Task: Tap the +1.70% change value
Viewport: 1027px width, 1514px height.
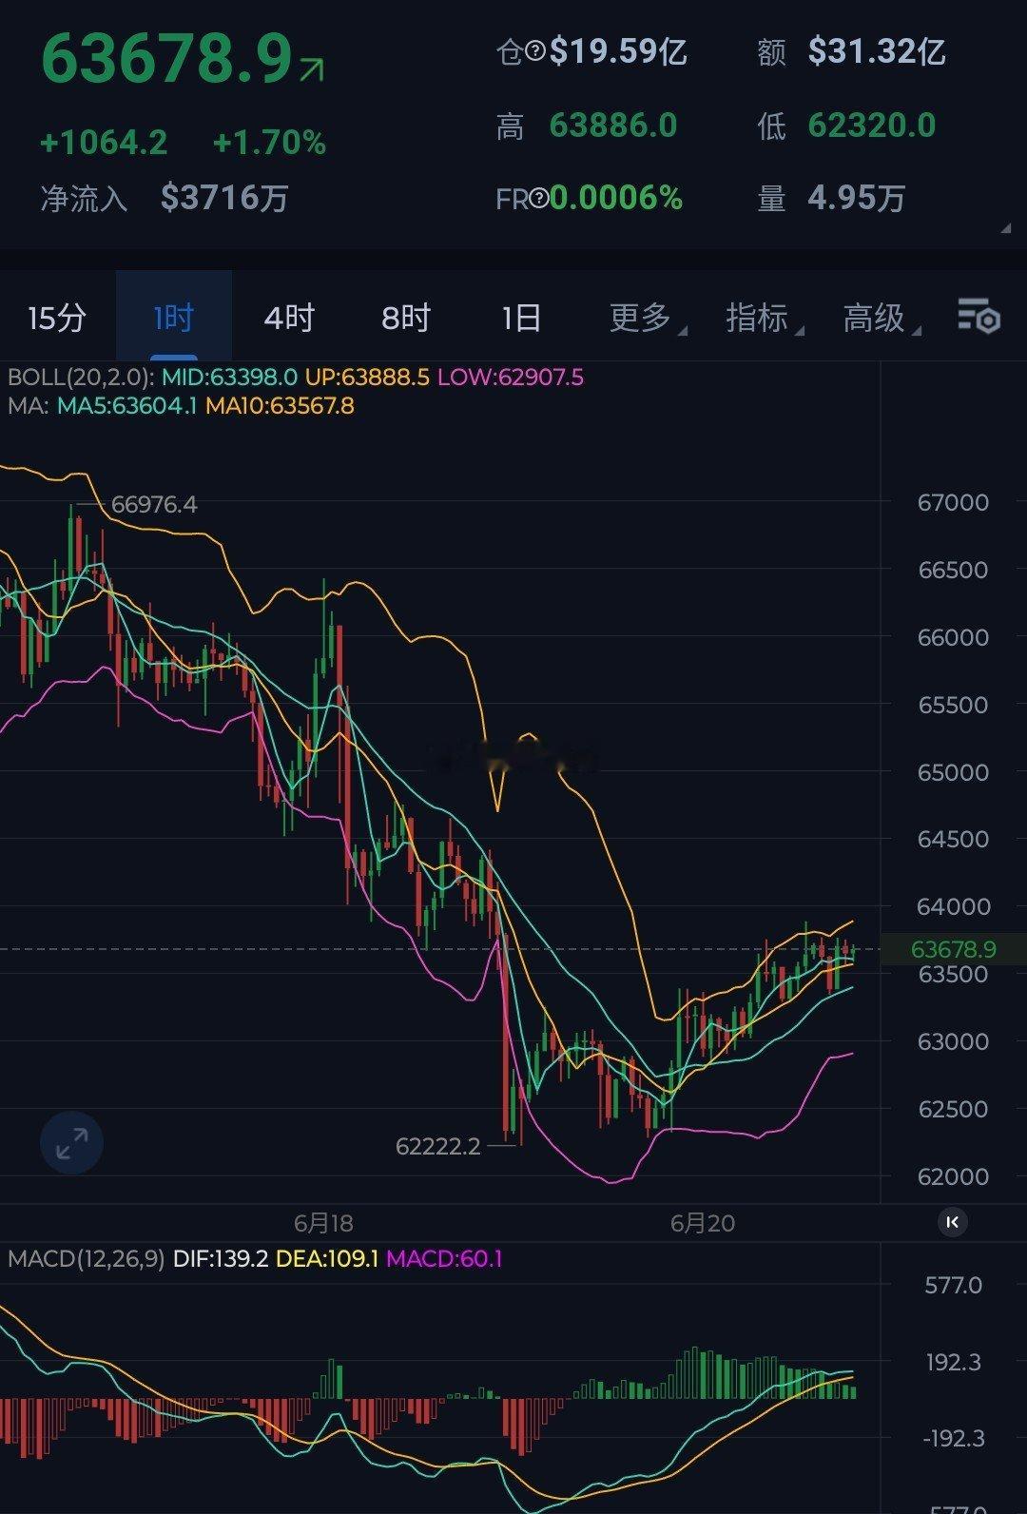Action: [269, 143]
